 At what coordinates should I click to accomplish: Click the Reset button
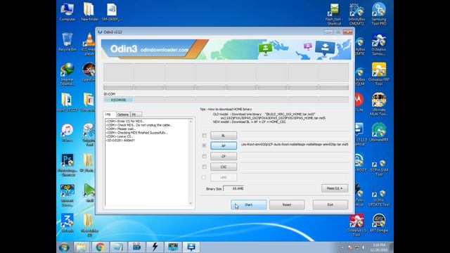pyautogui.click(x=287, y=205)
